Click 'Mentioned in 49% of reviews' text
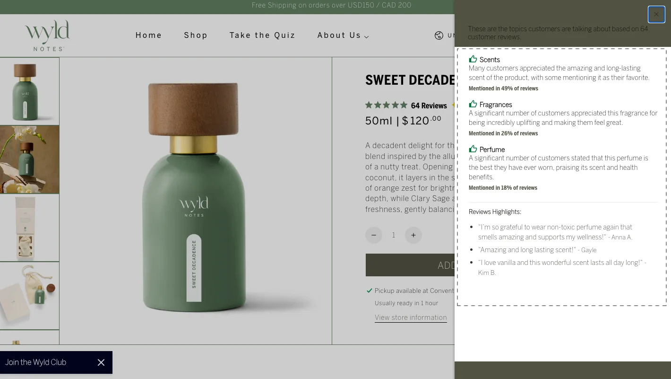This screenshot has height=379, width=671. click(x=503, y=88)
